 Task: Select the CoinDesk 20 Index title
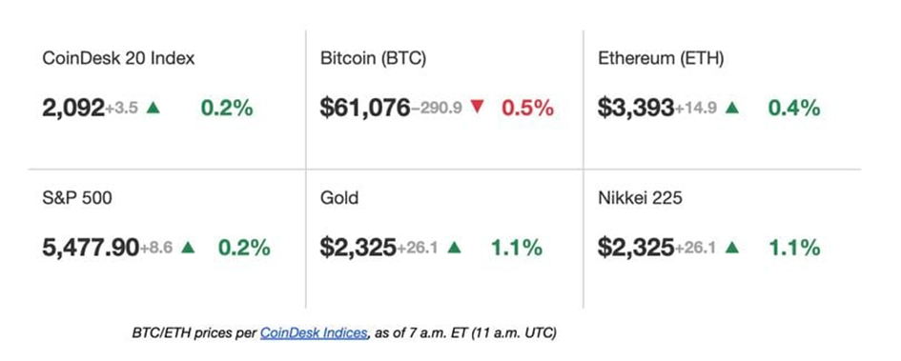pos(118,58)
